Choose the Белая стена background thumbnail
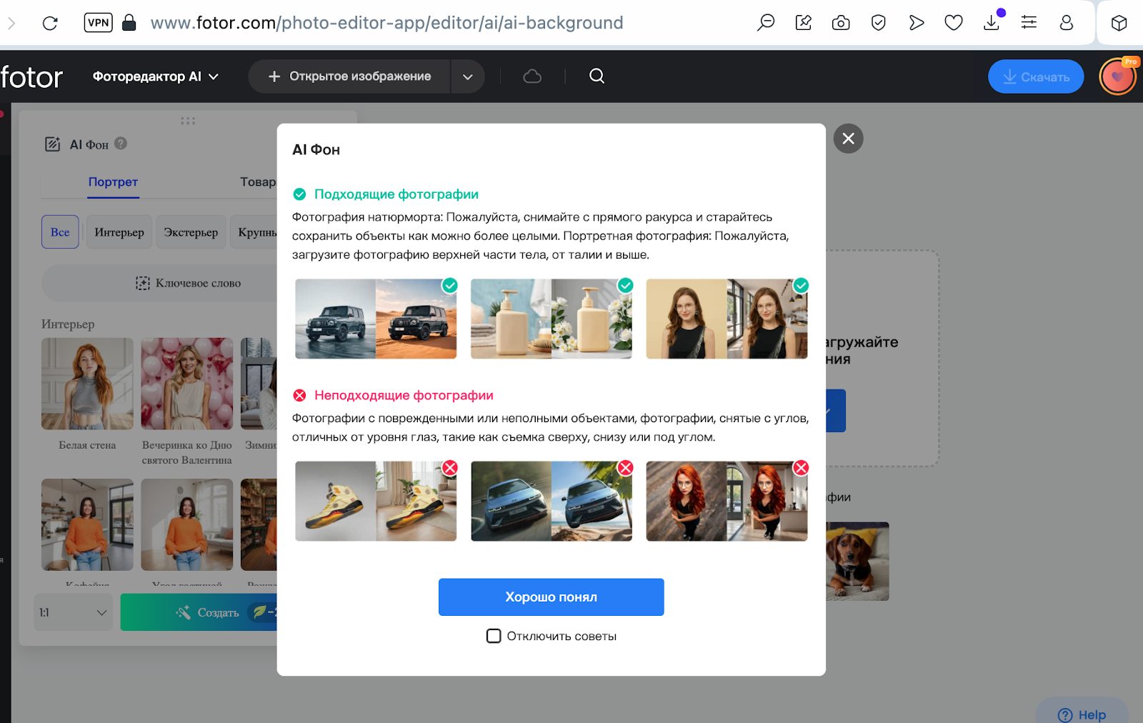Screen dimensions: 1143x723 [87, 384]
